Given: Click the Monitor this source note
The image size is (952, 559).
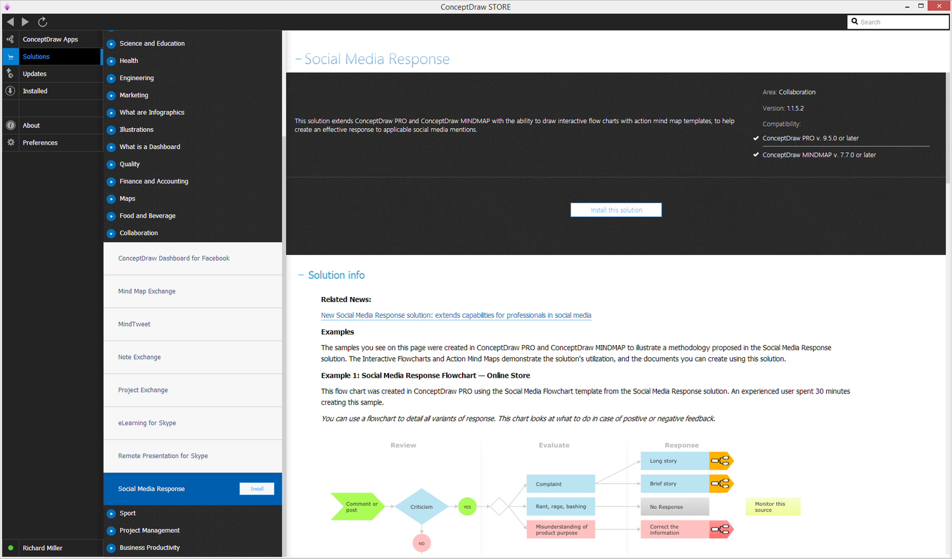Looking at the screenshot, I should [773, 506].
